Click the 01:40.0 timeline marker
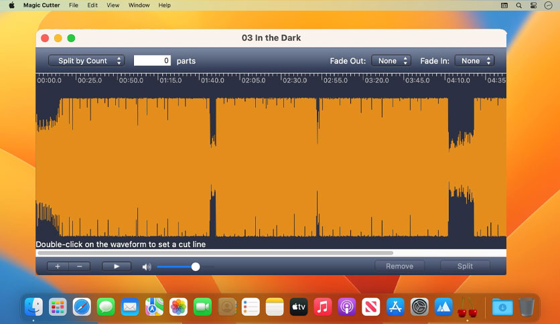560x324 pixels. tap(212, 80)
